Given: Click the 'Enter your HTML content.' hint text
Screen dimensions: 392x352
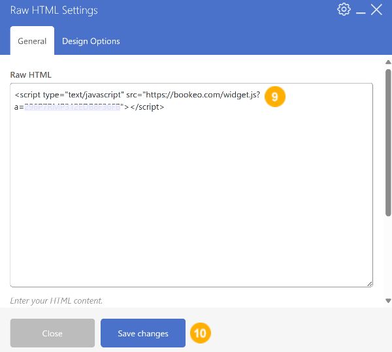Looking at the screenshot, I should 56,300.
